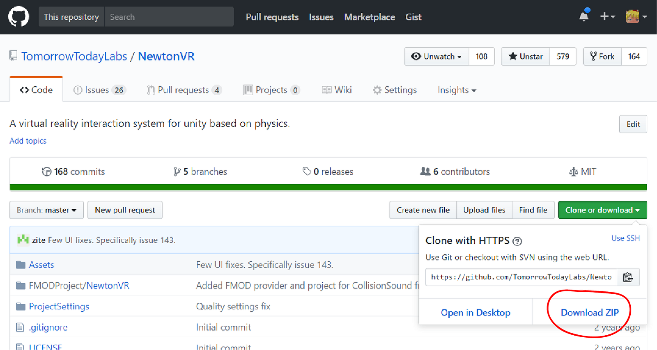Screen dimensions: 657x350
Task: Click Upload files button
Action: pos(484,210)
